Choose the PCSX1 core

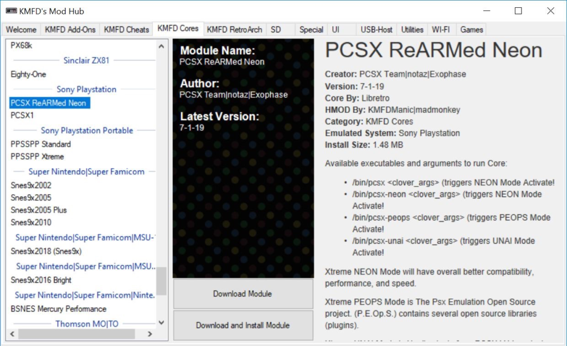click(22, 115)
